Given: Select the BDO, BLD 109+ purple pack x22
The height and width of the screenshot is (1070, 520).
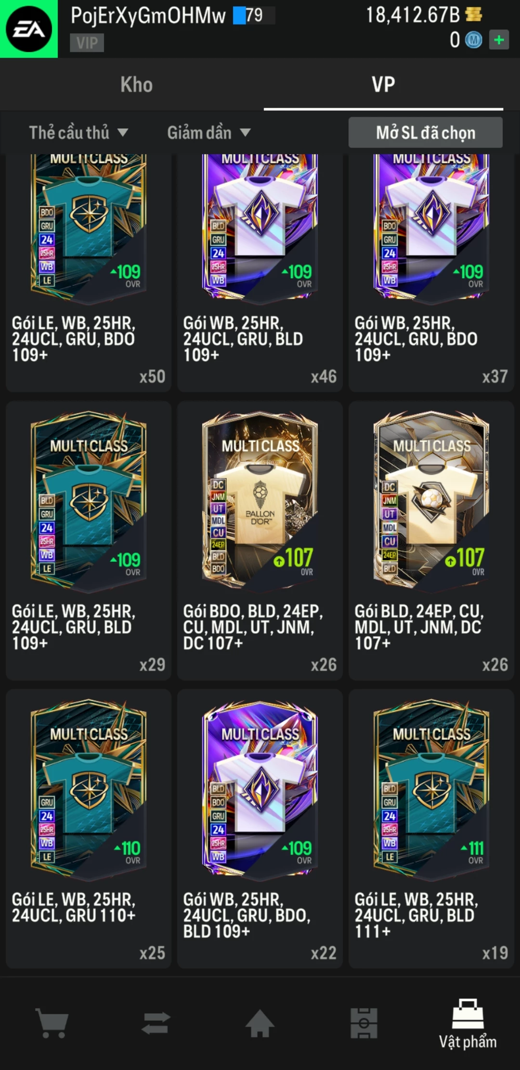Looking at the screenshot, I should 260,829.
